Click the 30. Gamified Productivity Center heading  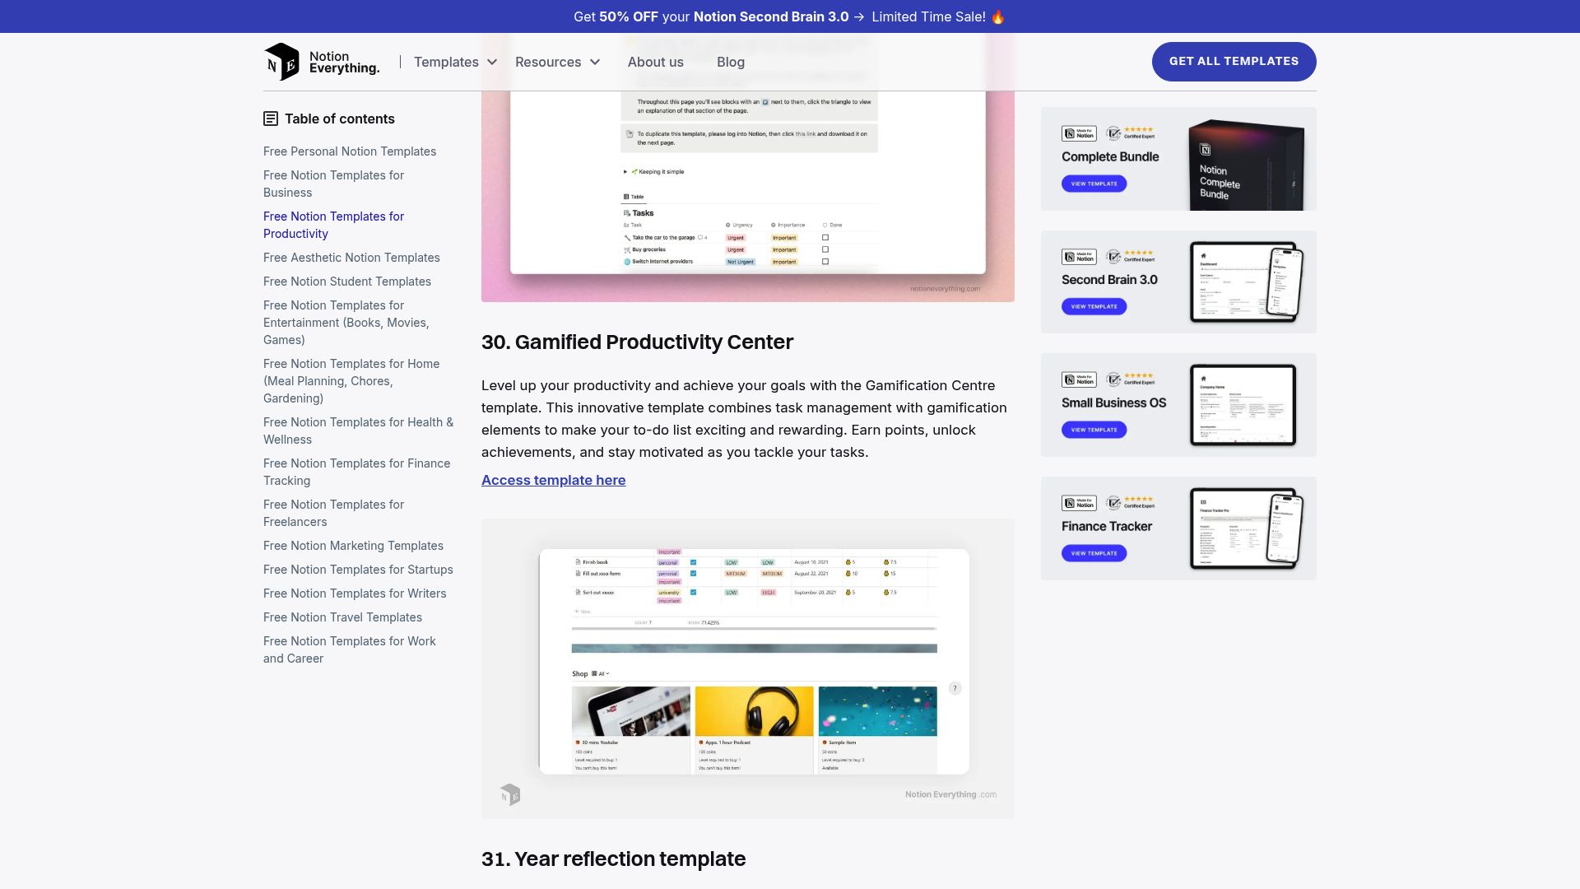tap(637, 342)
